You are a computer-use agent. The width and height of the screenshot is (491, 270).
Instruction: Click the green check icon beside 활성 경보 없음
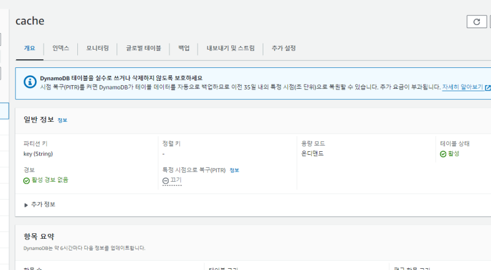click(x=26, y=180)
